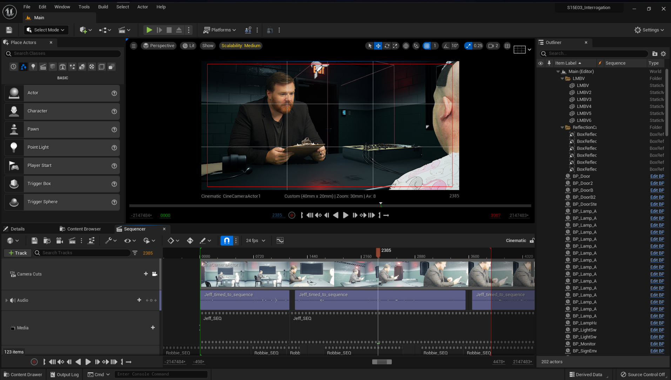Toggle the Cinematic lock icon in Sequencer
671x380 pixels.
tap(532, 240)
